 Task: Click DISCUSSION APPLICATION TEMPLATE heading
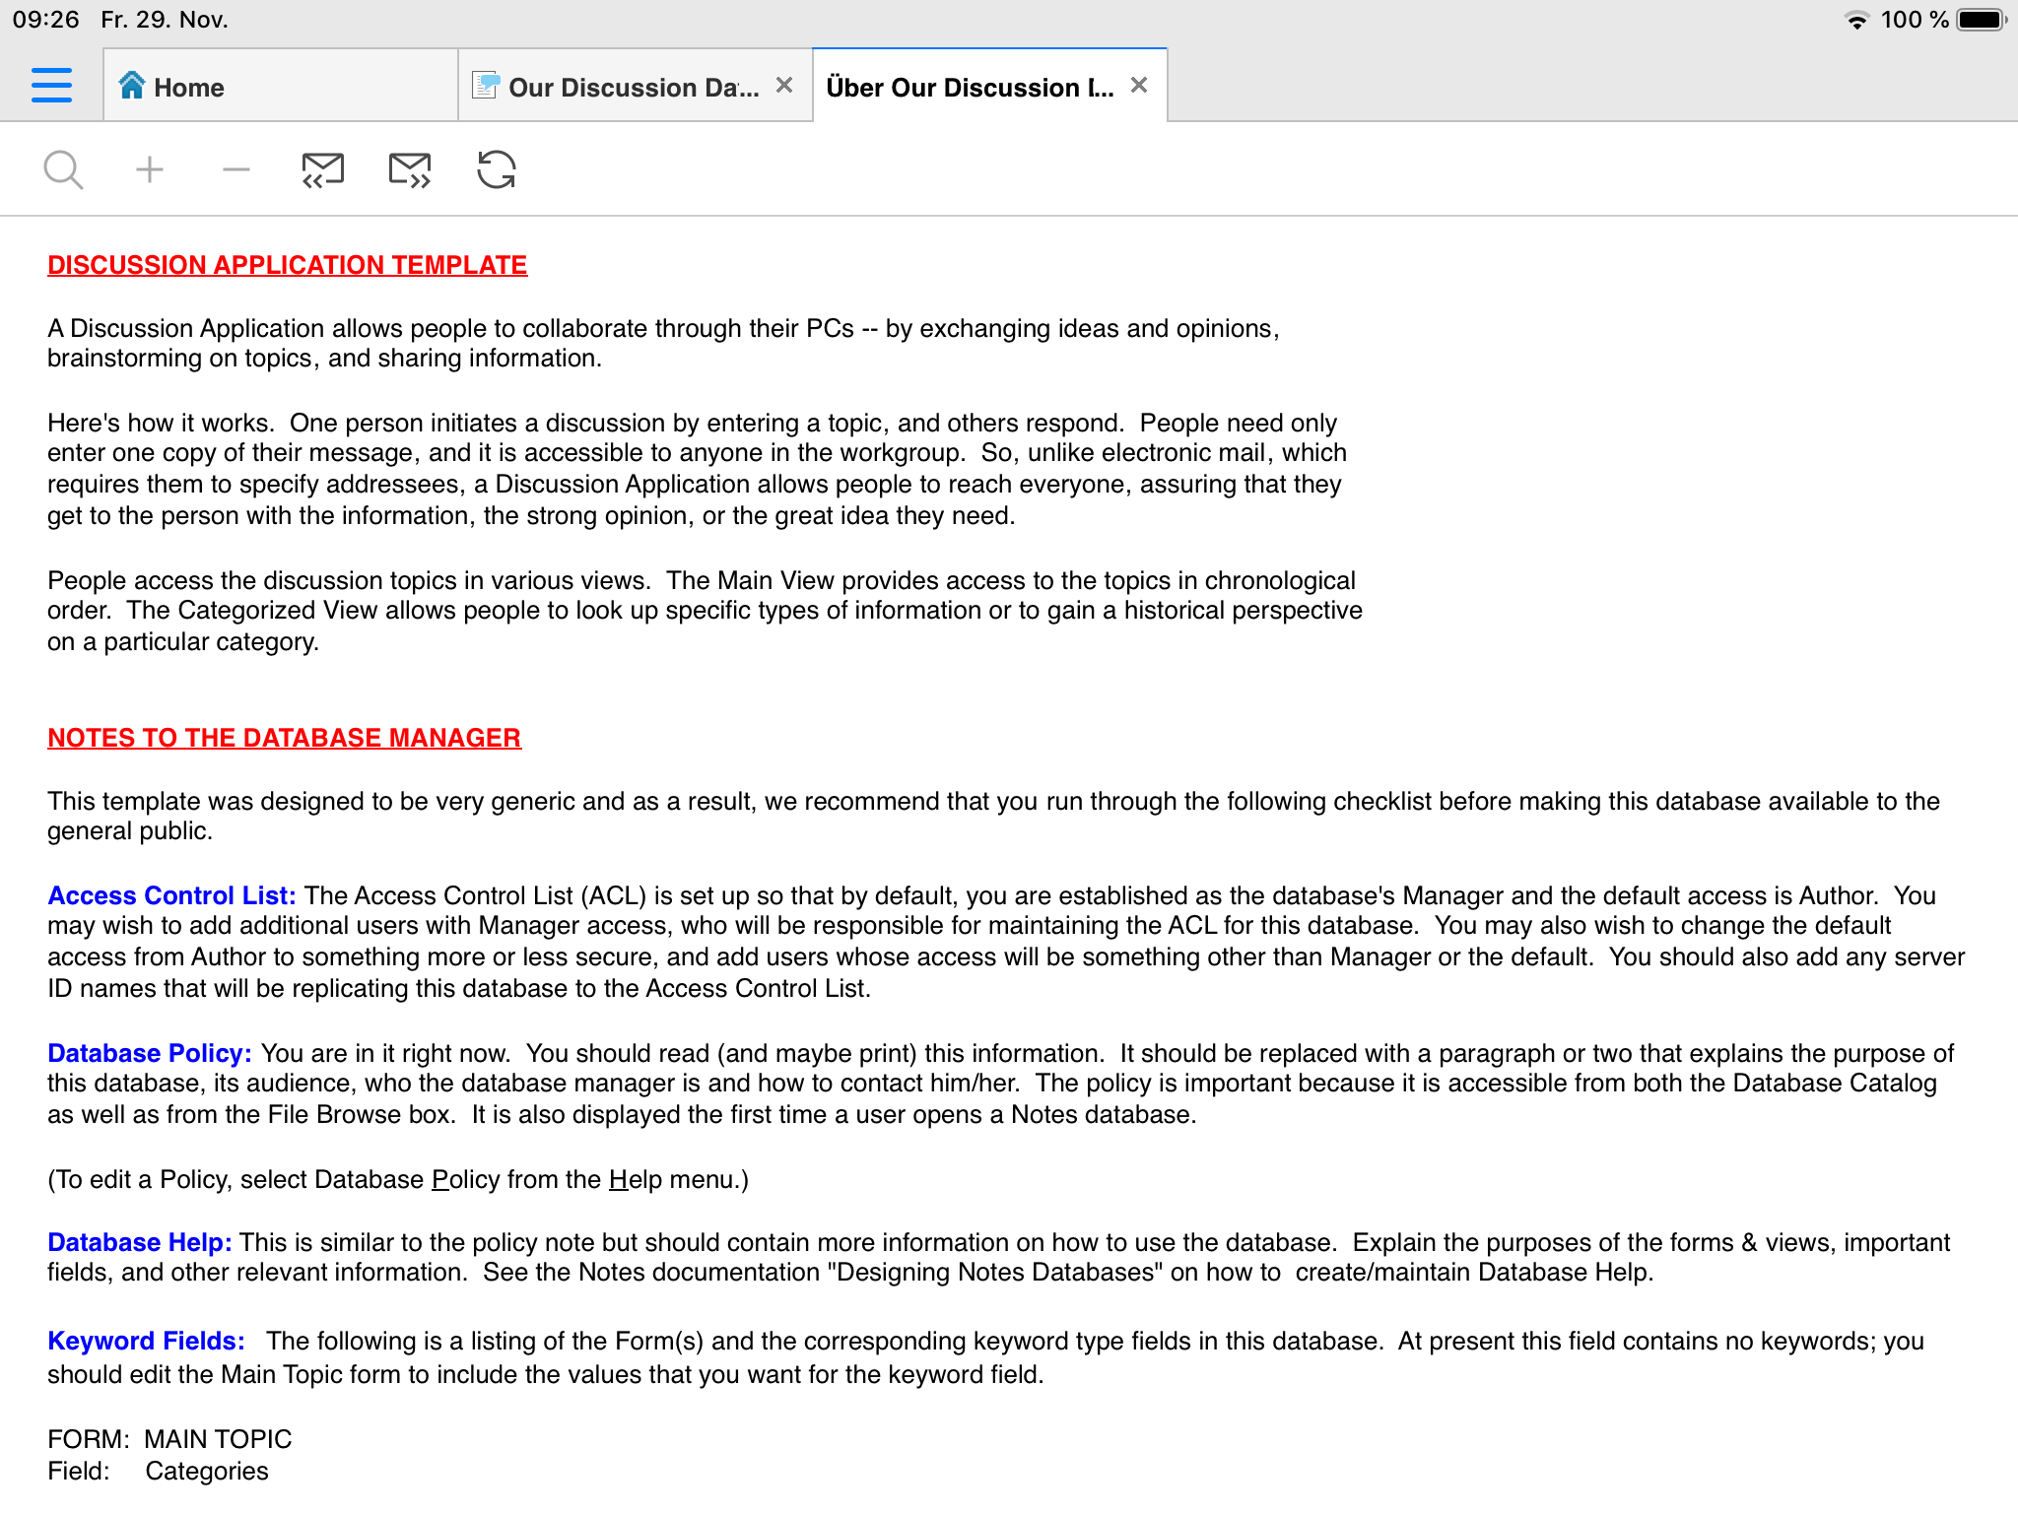coord(287,265)
